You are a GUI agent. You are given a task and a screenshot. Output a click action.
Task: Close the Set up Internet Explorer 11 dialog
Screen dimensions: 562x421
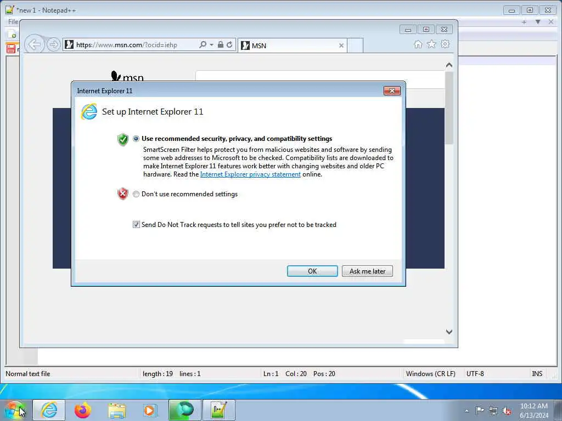(x=392, y=90)
